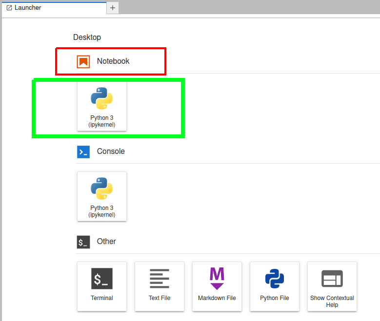Open a new launcher with the plus button

click(113, 8)
